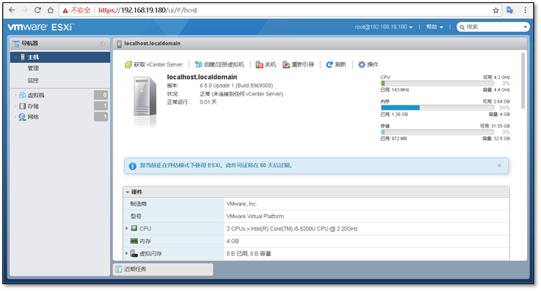Image resolution: width=541 pixels, height=291 pixels.
Task: Expand the 虚拟机 tree node arrow
Action: (x=16, y=95)
